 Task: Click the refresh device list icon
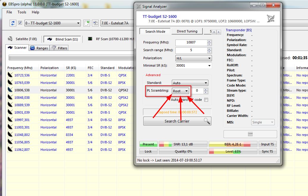tap(13, 23)
